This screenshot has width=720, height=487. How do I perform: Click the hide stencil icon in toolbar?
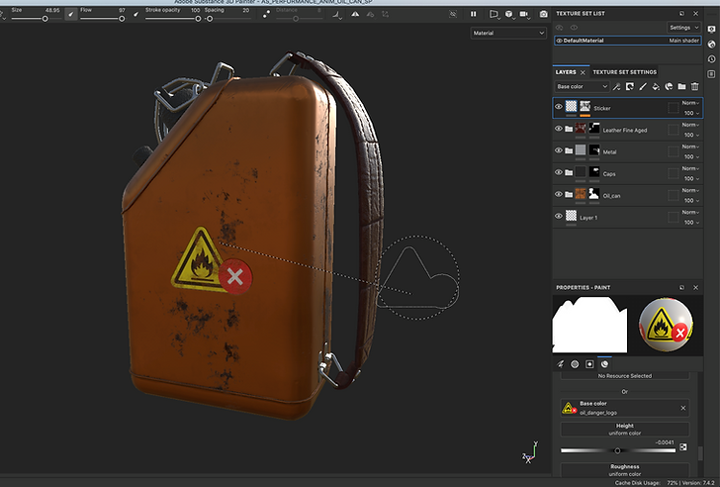click(453, 14)
